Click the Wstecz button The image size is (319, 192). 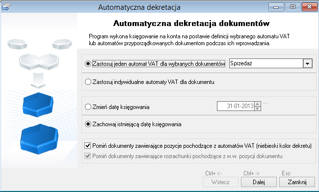220,182
